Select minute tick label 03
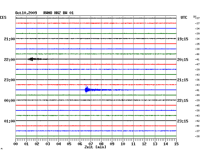 [x=48, y=144]
